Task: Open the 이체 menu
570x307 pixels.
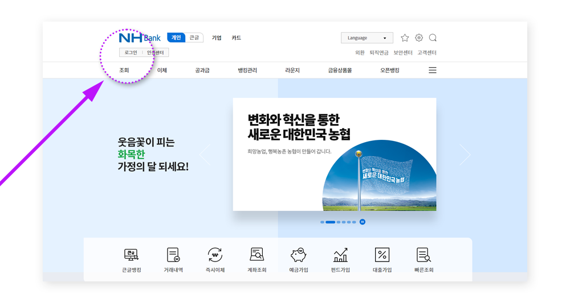Action: 162,70
